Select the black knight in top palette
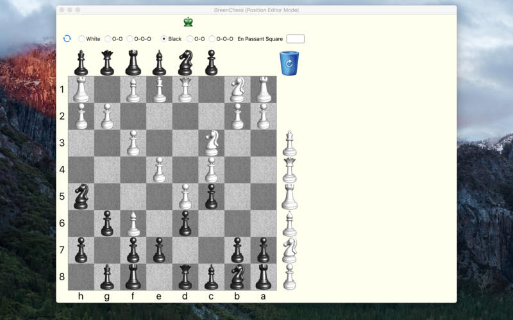This screenshot has width=513, height=320. pyautogui.click(x=185, y=63)
